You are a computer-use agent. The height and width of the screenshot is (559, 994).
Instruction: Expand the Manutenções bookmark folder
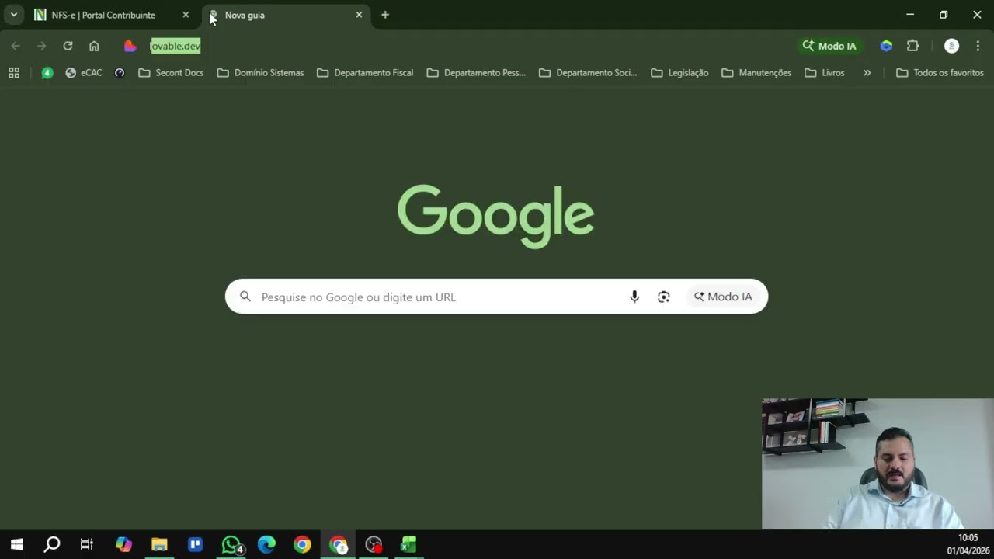pyautogui.click(x=756, y=72)
